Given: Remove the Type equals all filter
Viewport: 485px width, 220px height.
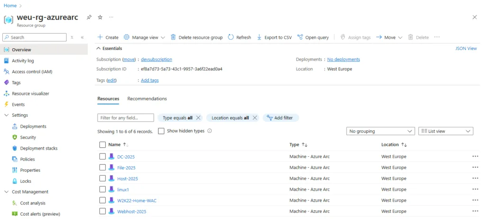Looking at the screenshot, I should [x=198, y=118].
